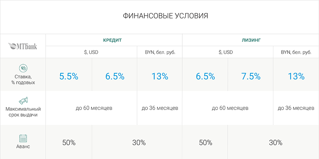Click the BYN, бел. руб. subheader under Лизинг
319x159 pixels.
[x=296, y=52]
